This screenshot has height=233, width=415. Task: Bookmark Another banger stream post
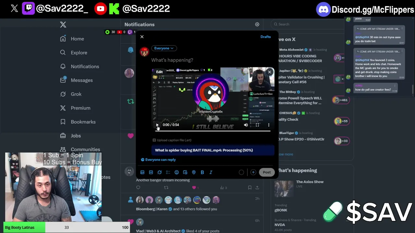coord(250,188)
